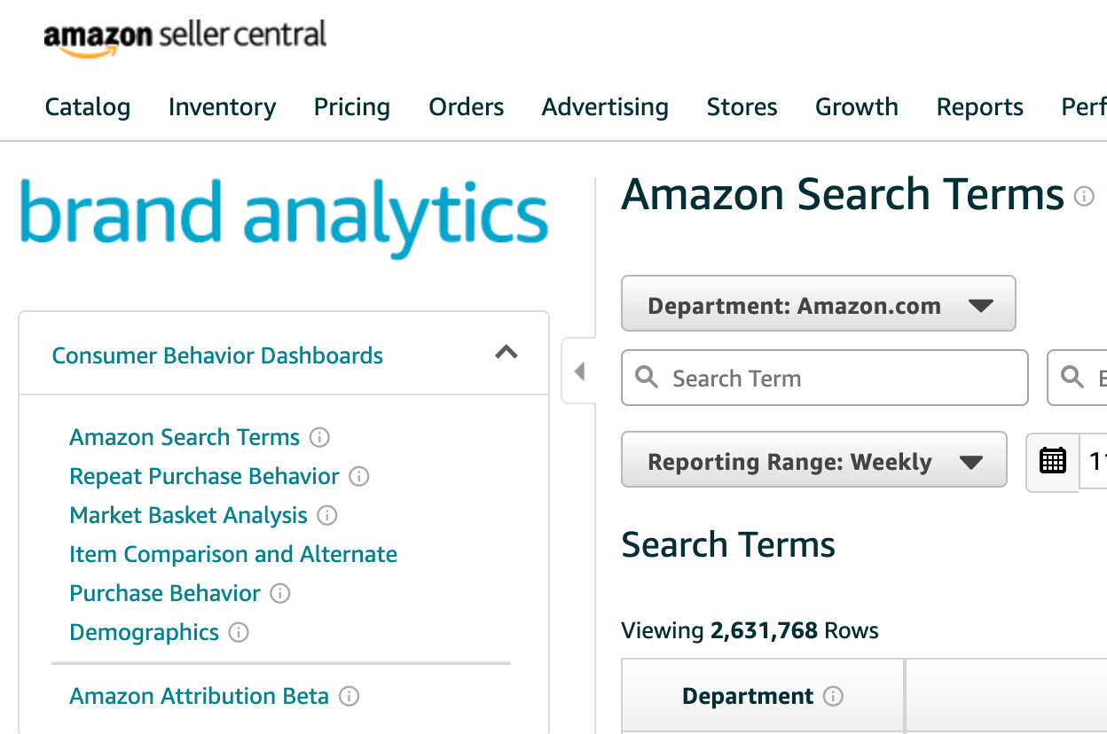Screen dimensions: 1107x734
Task: View info icon for Purchase Behavior
Action: (x=280, y=593)
